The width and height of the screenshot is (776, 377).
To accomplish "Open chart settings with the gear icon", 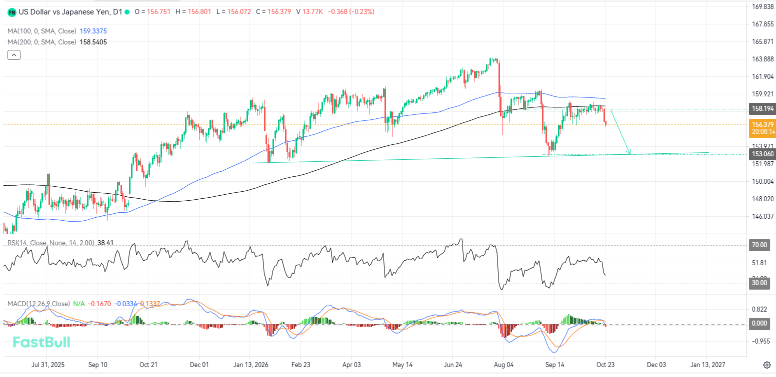I will click(766, 365).
